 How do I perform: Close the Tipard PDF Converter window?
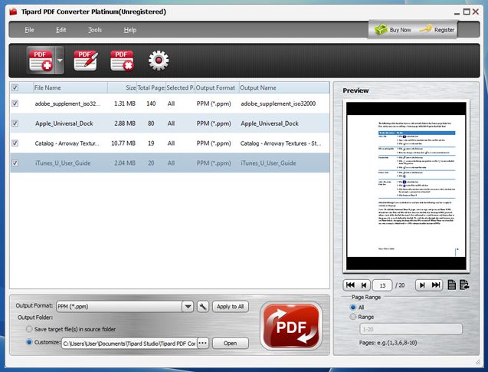476,12
